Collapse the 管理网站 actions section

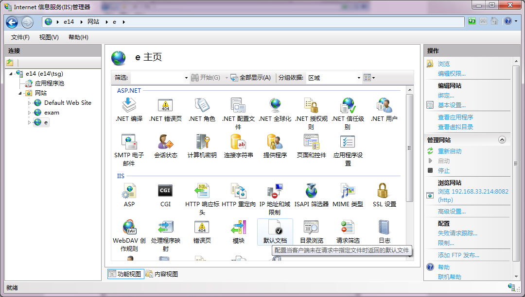[502, 139]
